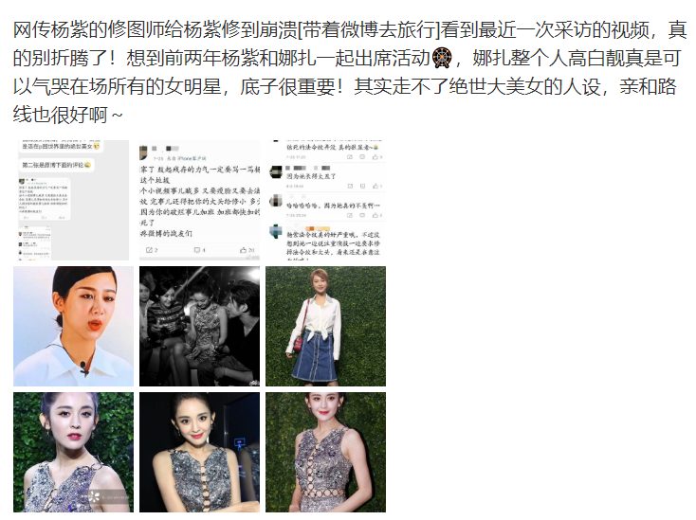696x520 pixels.
Task: Click the repost icon in the middle comment screenshot
Action: click(150, 250)
